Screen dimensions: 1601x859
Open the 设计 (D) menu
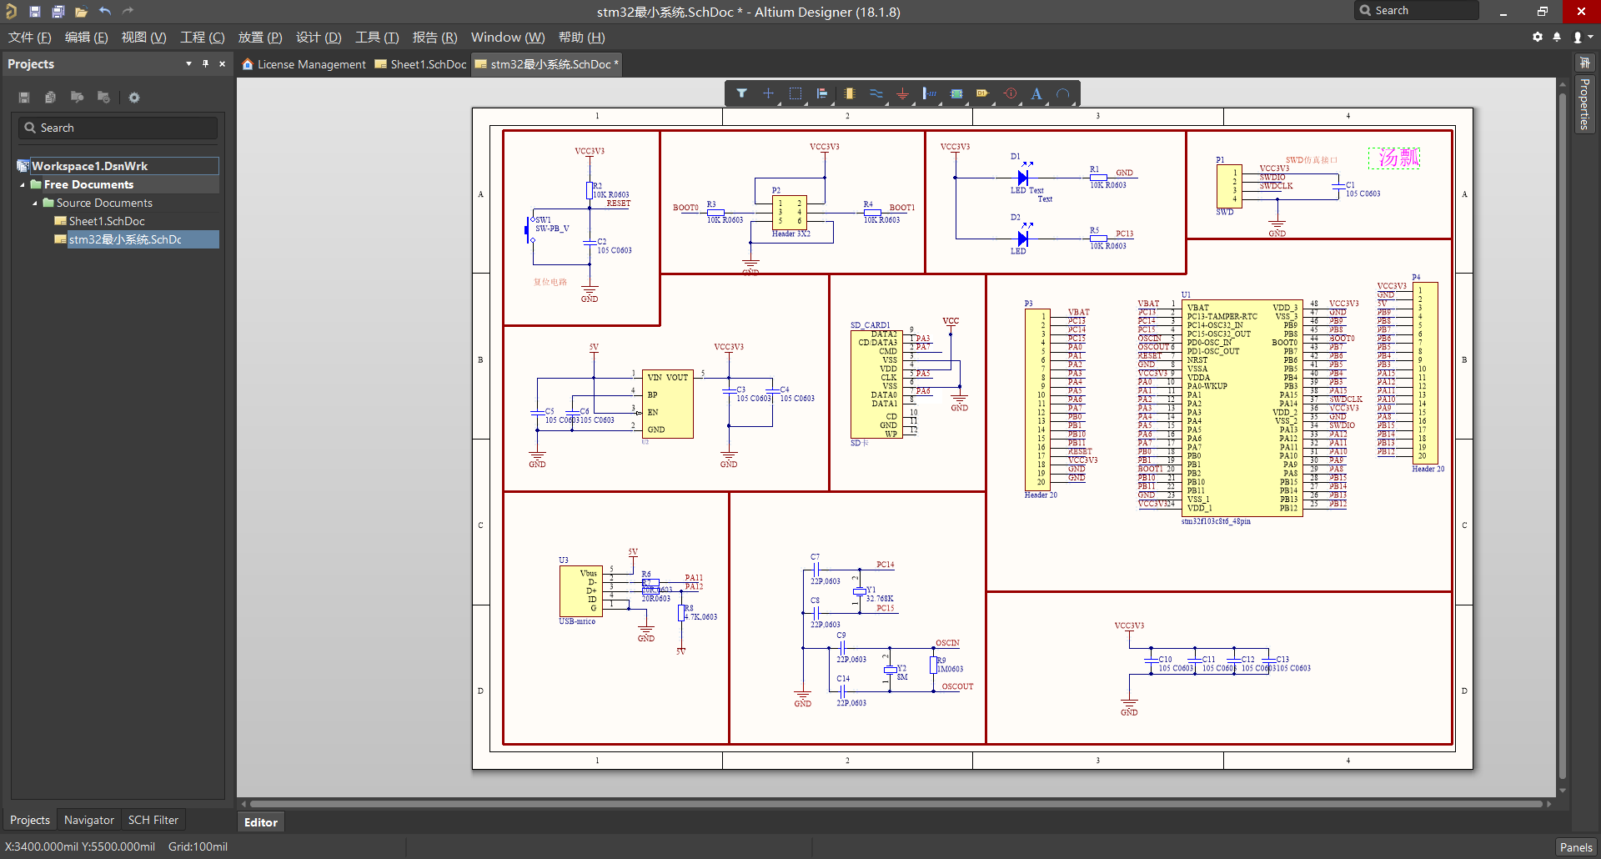click(x=319, y=38)
